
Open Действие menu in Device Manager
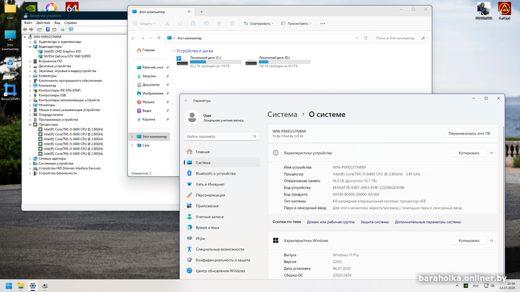pos(43,23)
